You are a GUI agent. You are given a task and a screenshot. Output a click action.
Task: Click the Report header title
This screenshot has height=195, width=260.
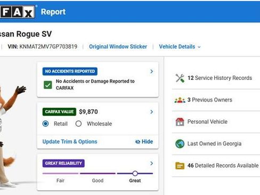53,12
